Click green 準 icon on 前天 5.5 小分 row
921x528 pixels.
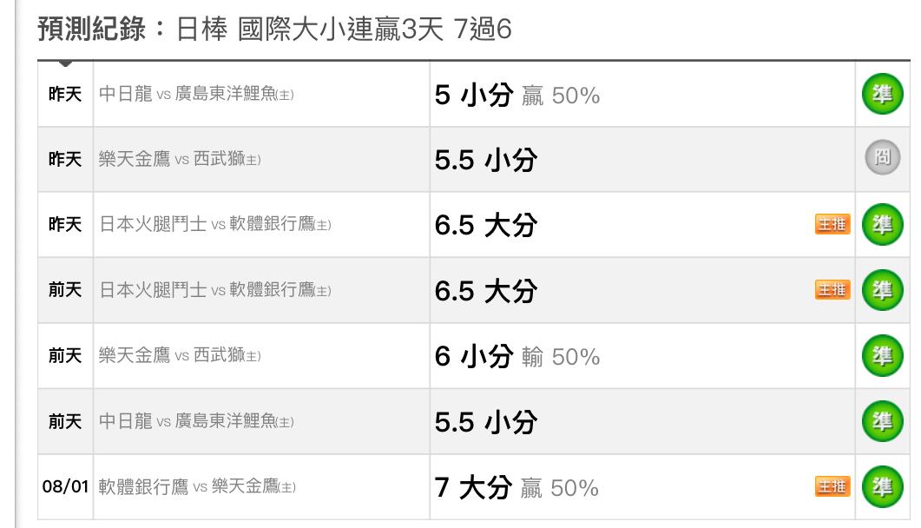coord(882,421)
